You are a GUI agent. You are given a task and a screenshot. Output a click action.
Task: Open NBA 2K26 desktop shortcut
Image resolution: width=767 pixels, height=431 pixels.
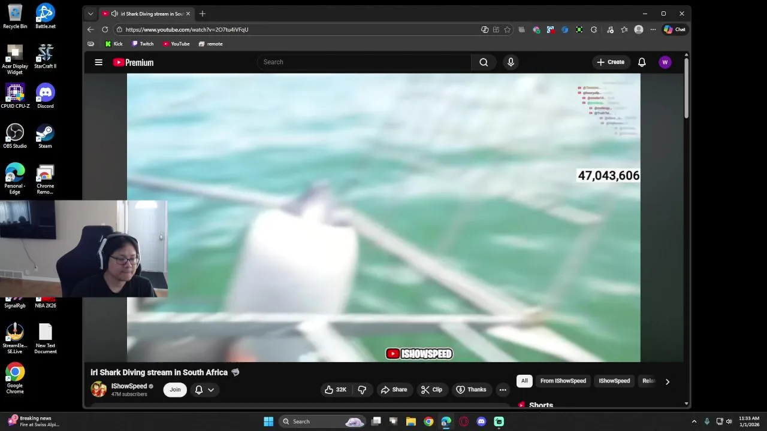46,303
